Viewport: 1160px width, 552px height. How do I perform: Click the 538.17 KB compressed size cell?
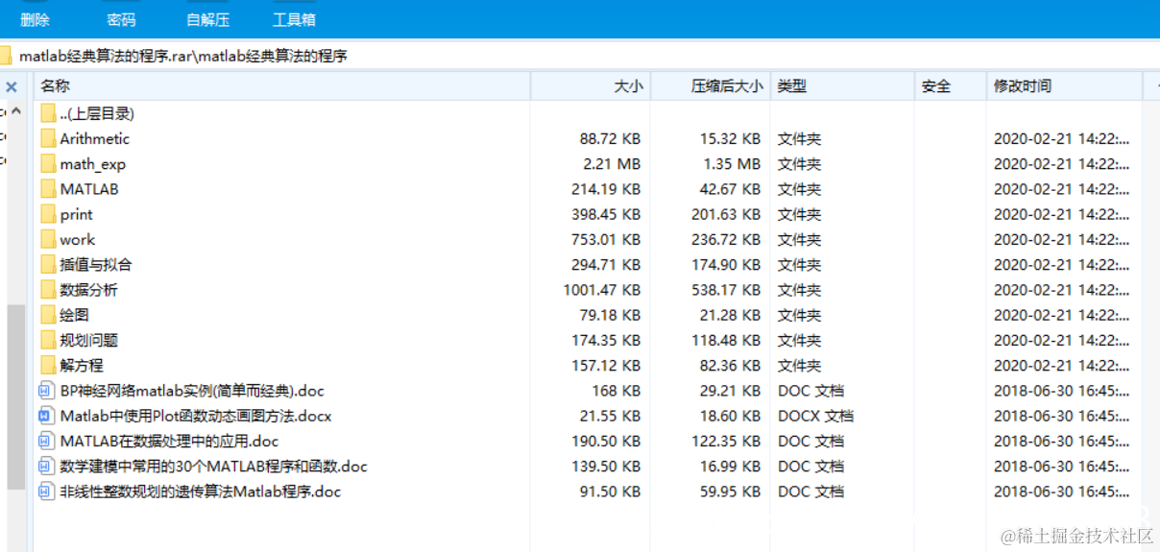point(726,290)
